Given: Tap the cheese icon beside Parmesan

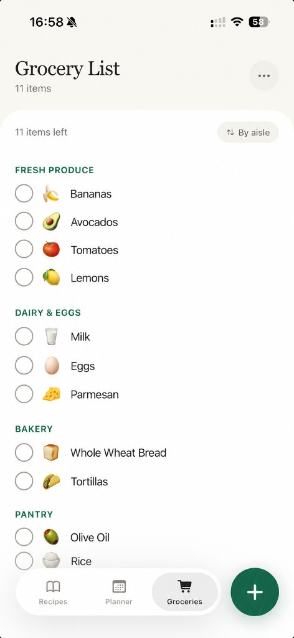Looking at the screenshot, I should tap(51, 394).
